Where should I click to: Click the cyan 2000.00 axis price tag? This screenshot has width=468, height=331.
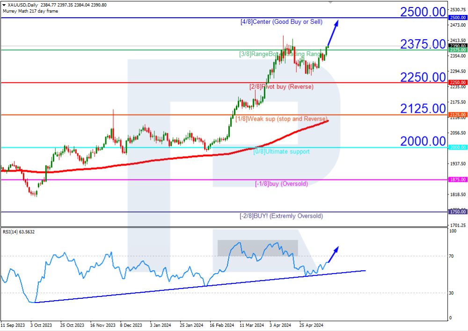457,147
